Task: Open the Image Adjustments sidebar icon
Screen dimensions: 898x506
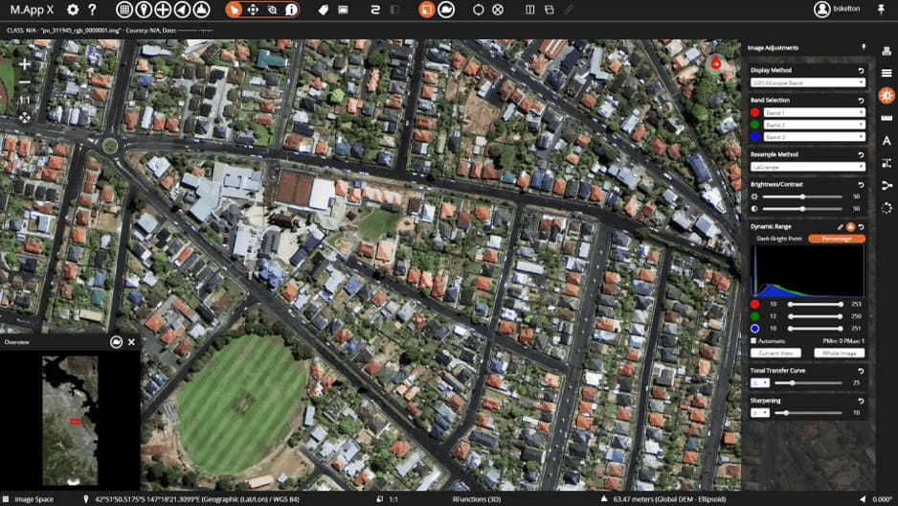Action: click(886, 95)
